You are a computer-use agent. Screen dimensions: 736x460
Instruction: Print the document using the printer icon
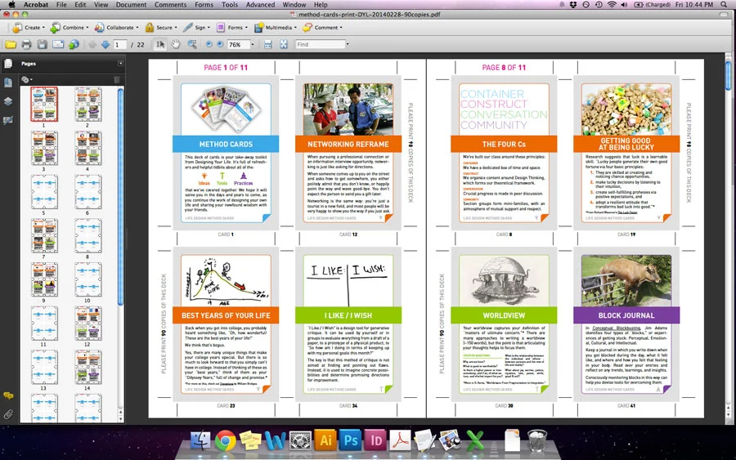pyautogui.click(x=26, y=45)
